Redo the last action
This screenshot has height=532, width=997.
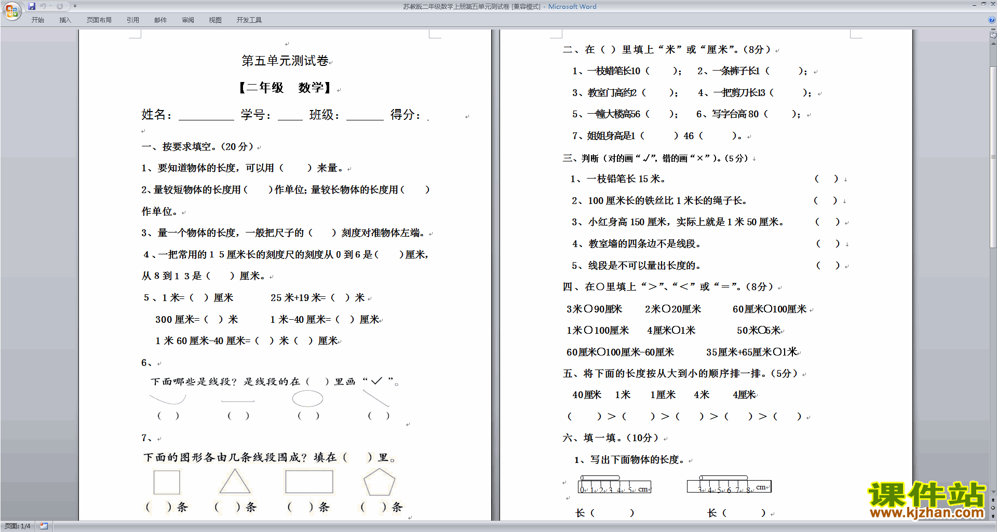coord(60,6)
